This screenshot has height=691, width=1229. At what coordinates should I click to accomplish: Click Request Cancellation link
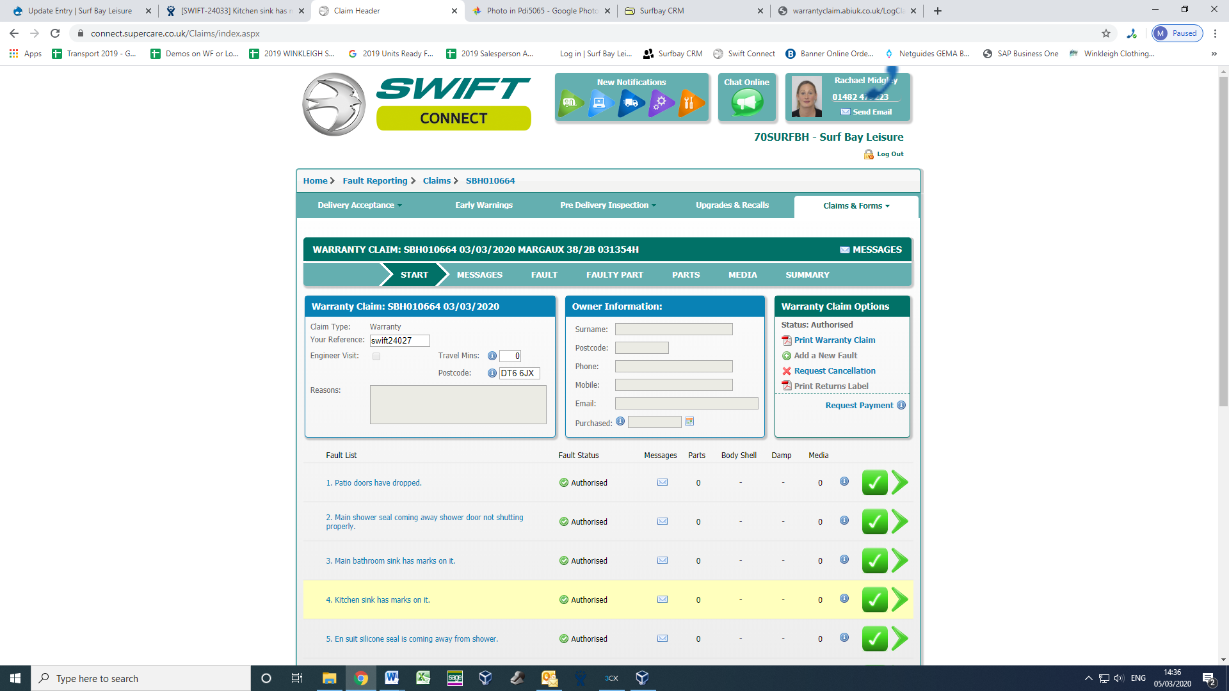[x=834, y=371]
